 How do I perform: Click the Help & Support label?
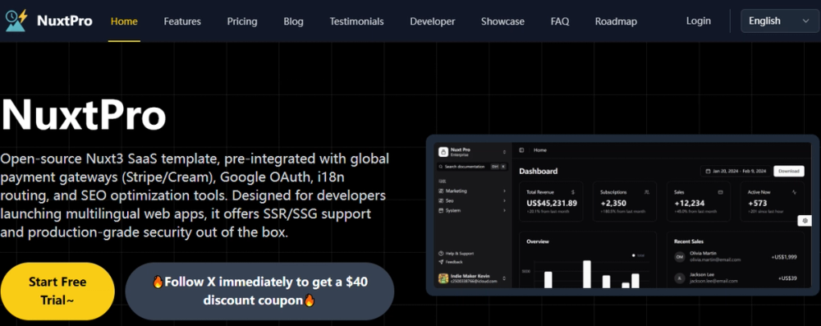pos(460,253)
